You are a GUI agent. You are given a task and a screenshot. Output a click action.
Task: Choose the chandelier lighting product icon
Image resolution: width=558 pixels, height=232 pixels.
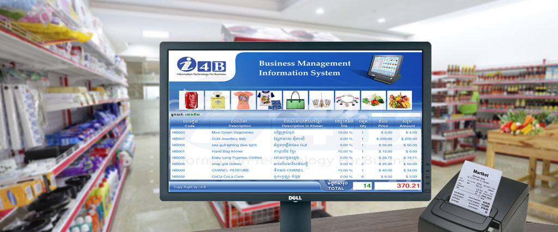[321, 101]
